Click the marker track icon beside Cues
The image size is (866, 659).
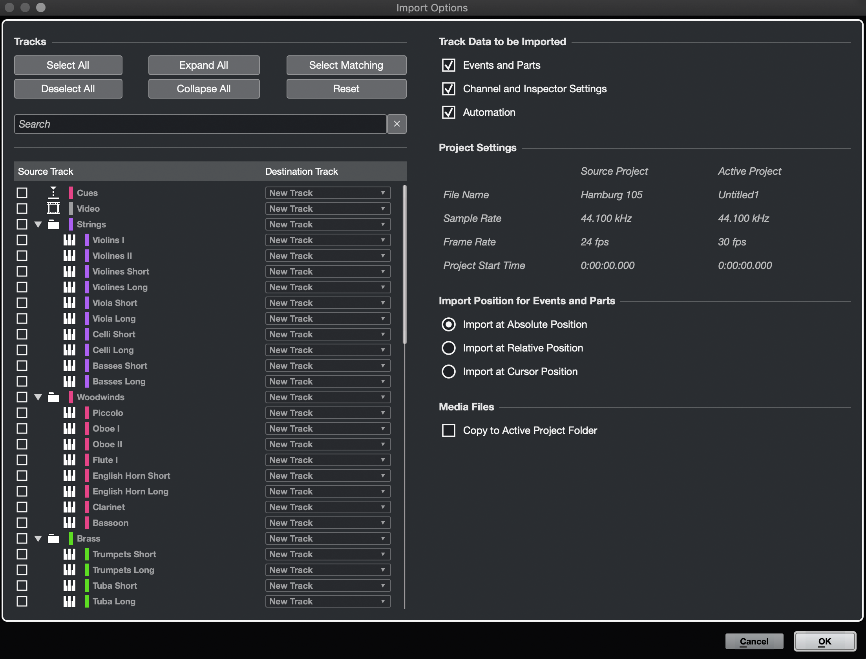(x=53, y=192)
